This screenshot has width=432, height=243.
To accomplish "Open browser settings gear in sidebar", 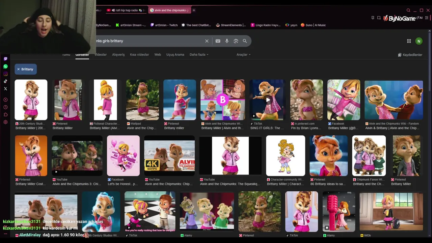I will 5,122.
